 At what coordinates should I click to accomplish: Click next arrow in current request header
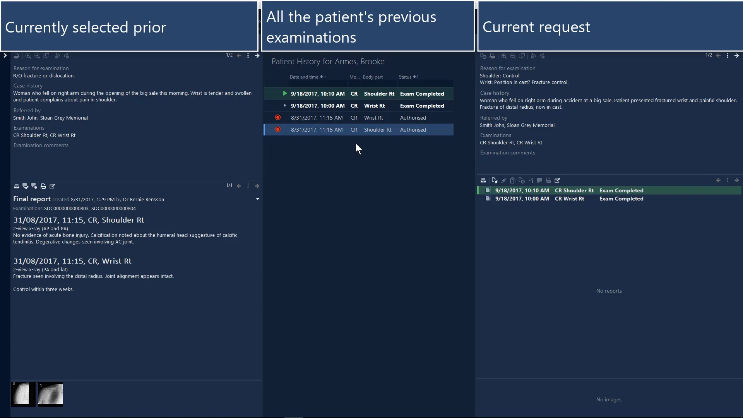tap(736, 56)
